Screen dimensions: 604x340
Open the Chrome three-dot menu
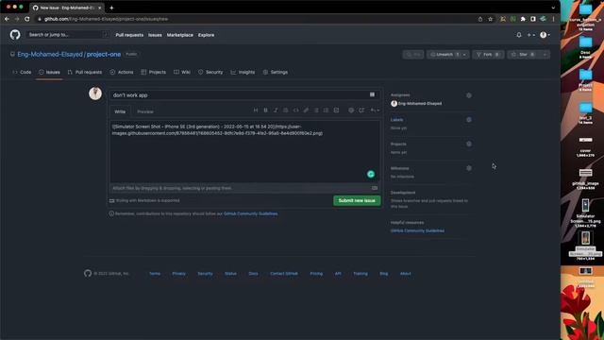[554, 19]
